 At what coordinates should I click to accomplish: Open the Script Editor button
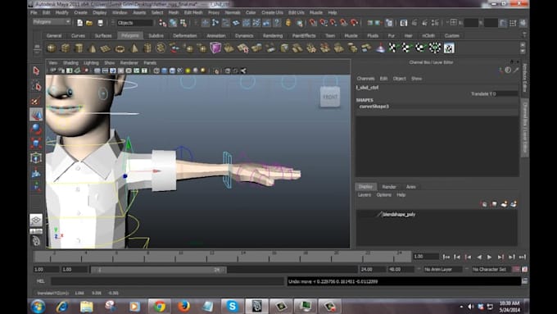[x=525, y=281]
